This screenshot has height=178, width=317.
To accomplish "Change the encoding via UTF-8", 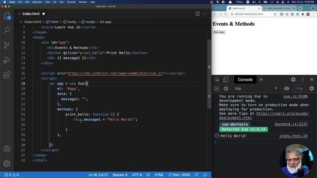I will tap(137, 175).
